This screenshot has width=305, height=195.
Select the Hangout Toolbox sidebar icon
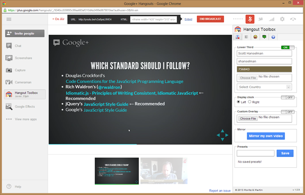tap(9, 94)
